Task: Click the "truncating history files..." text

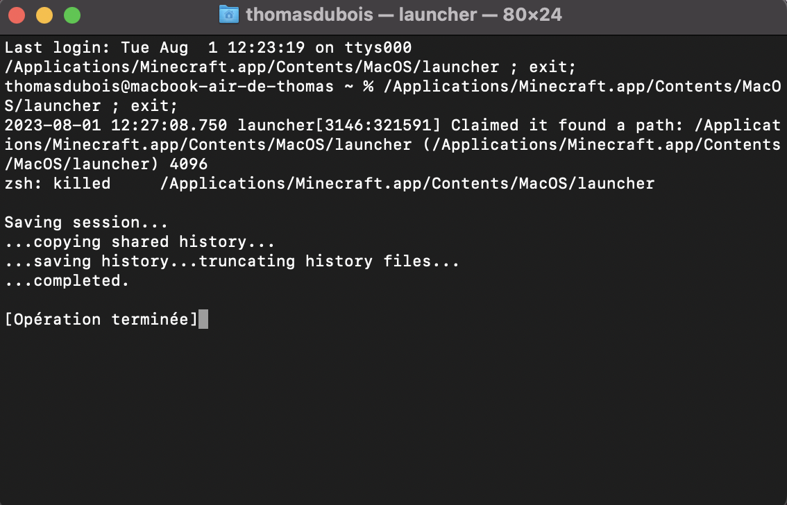Action: (329, 262)
